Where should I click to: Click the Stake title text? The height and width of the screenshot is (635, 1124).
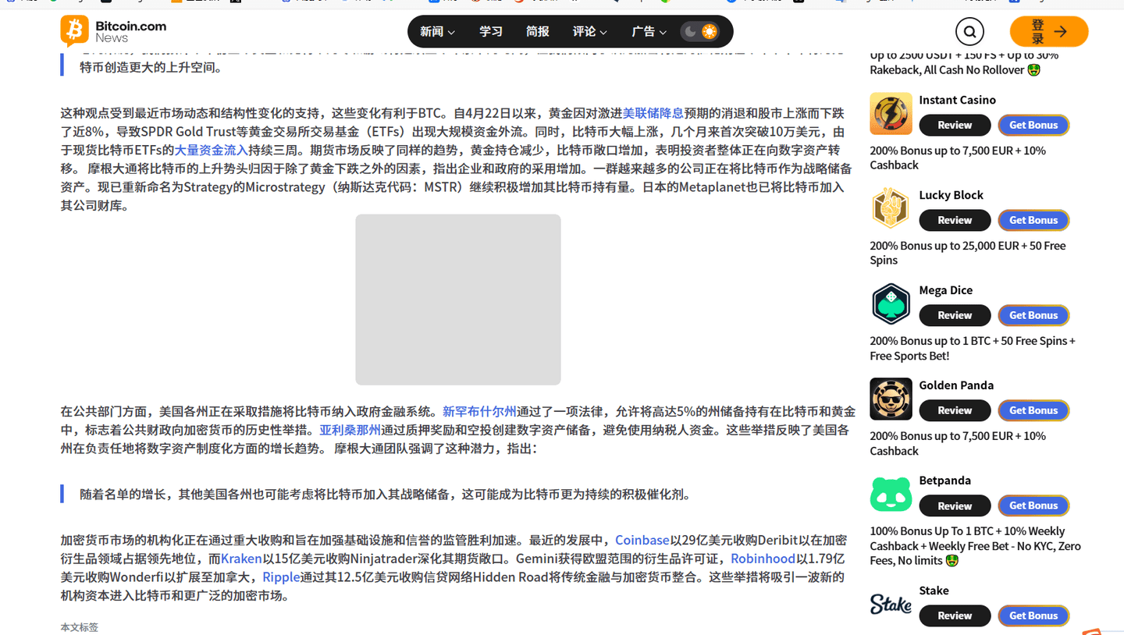(934, 591)
